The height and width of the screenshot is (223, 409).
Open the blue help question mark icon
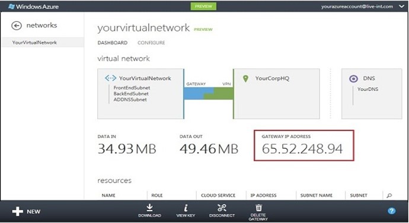[391, 211]
